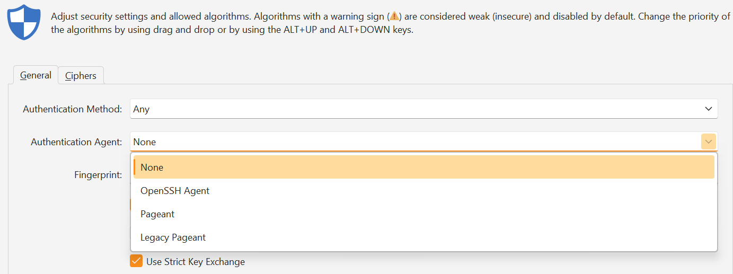Select the General tab

click(36, 75)
